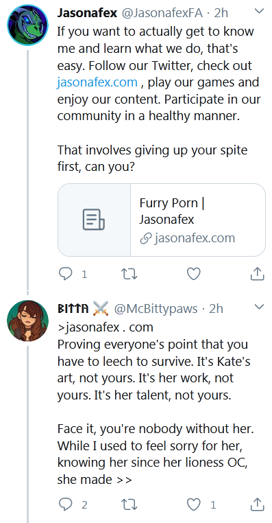Screen dimensions: 272x523
Task: Open BITTA's profile avatar
Action: (x=27, y=321)
